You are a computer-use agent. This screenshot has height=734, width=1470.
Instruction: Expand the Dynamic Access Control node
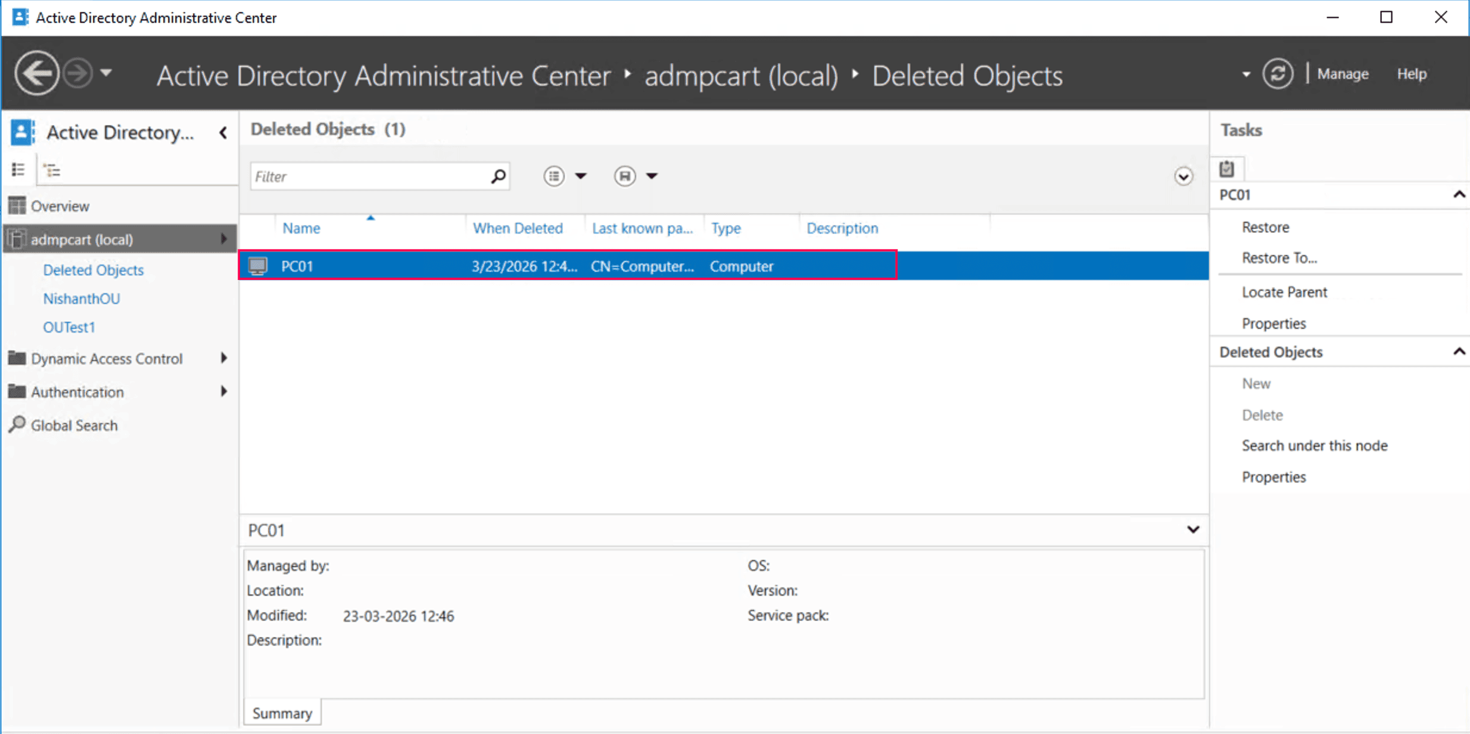point(224,358)
